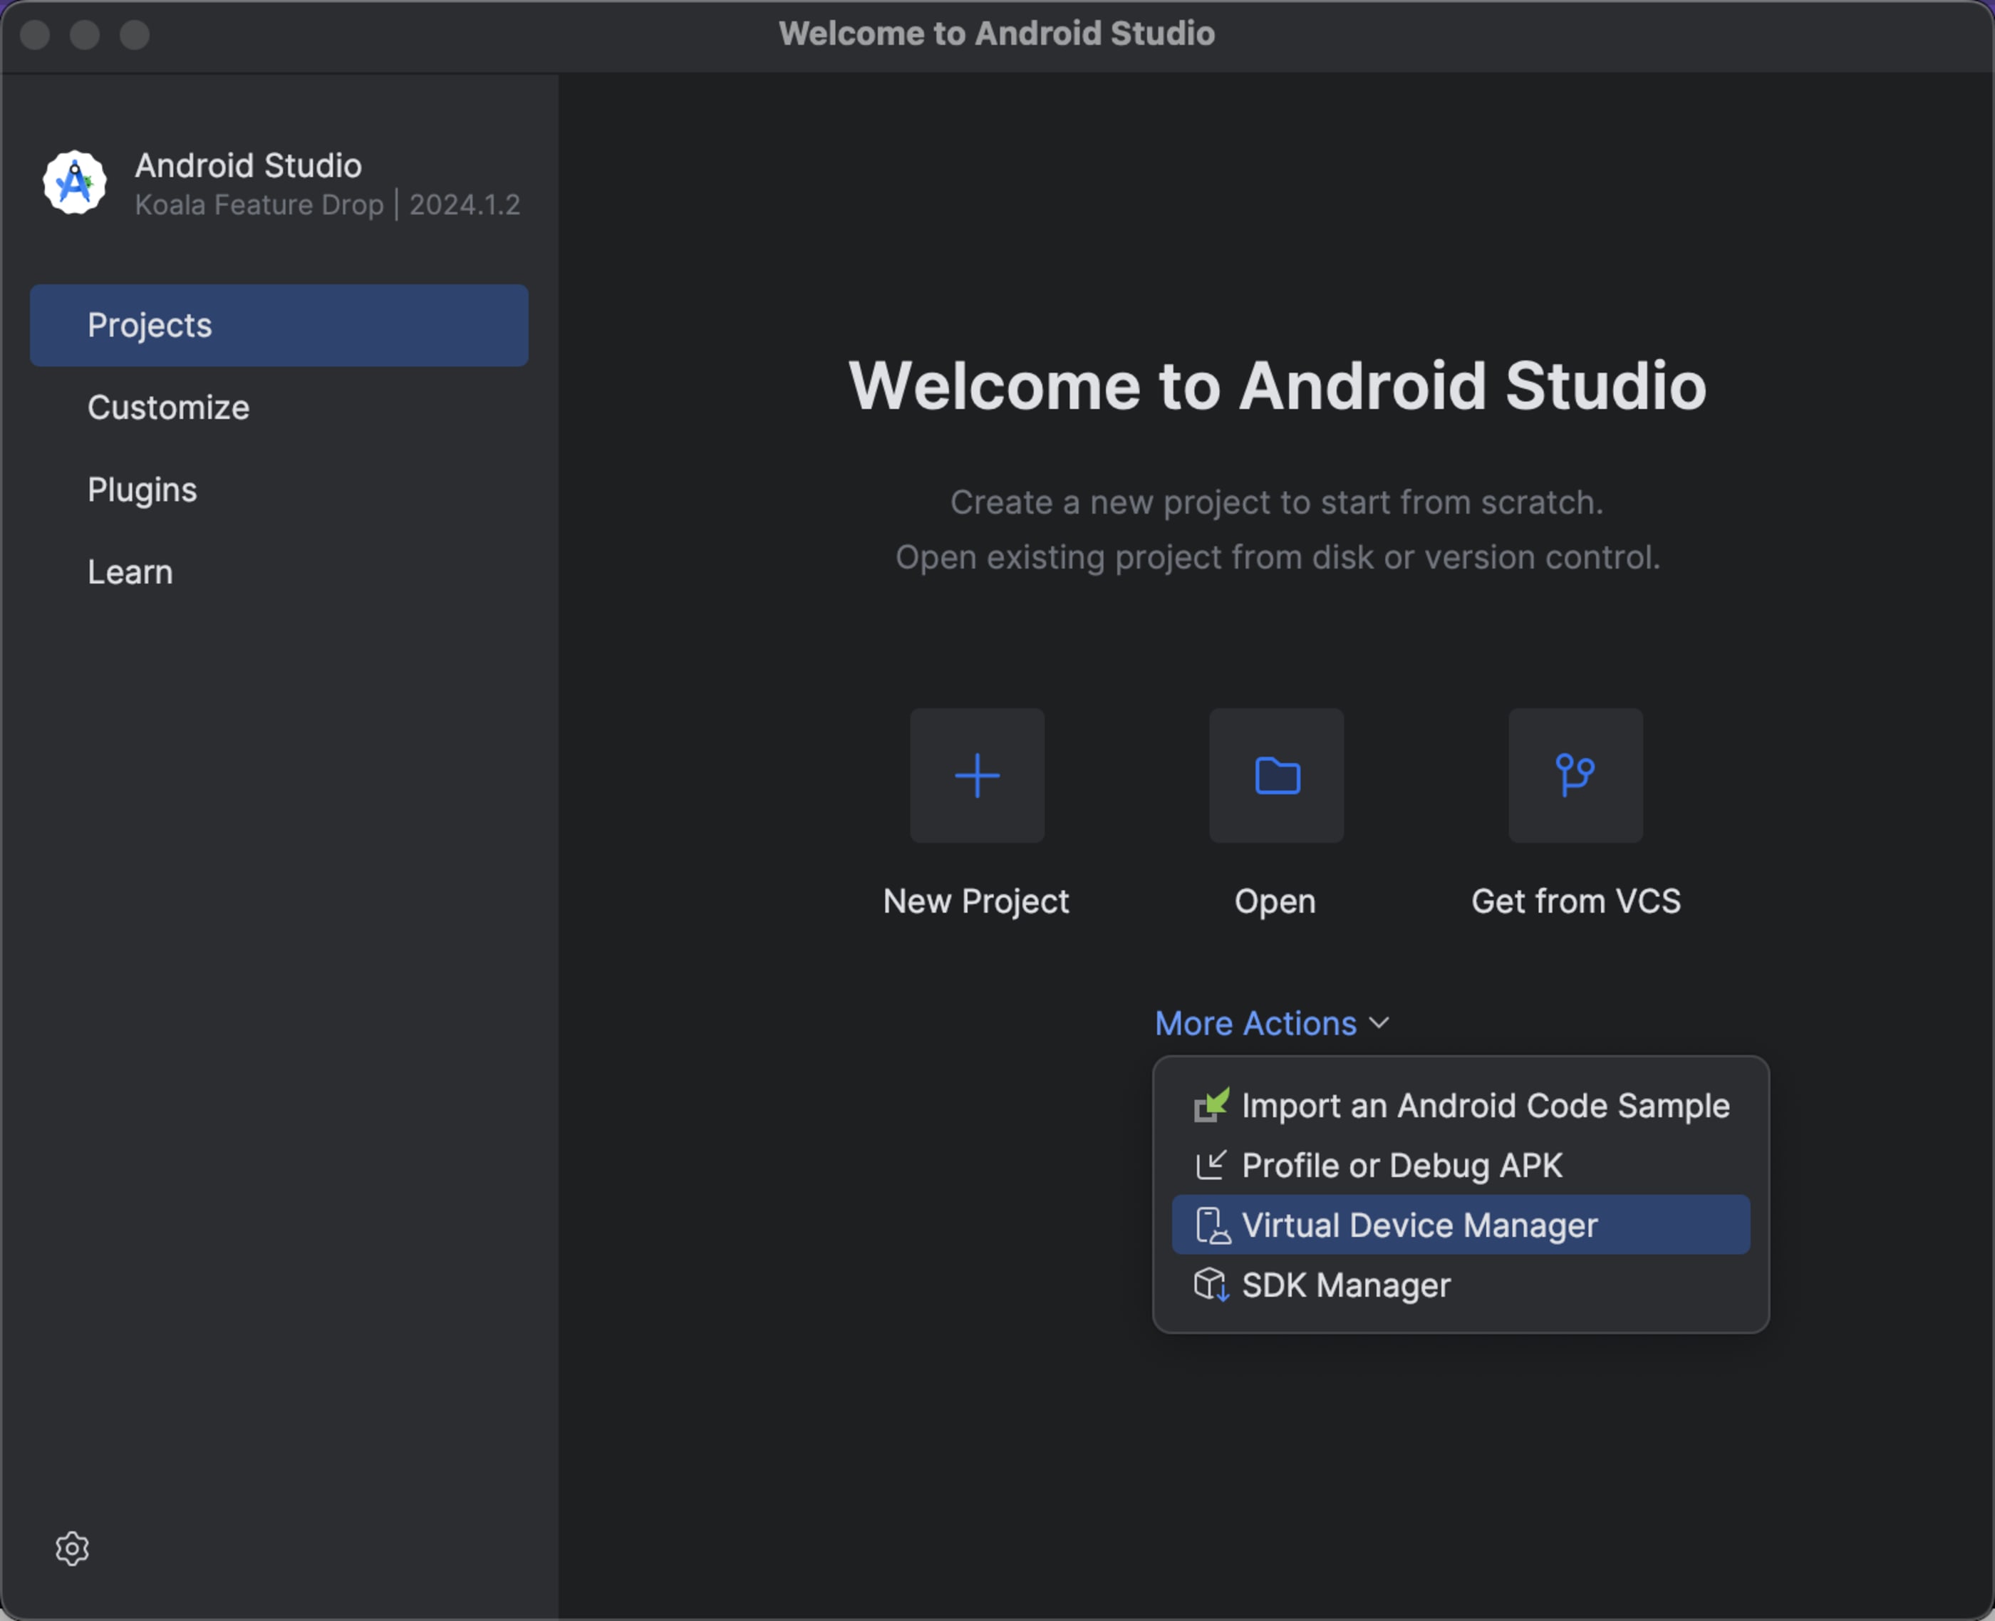Collapse the More Actions dropdown

1255,1023
